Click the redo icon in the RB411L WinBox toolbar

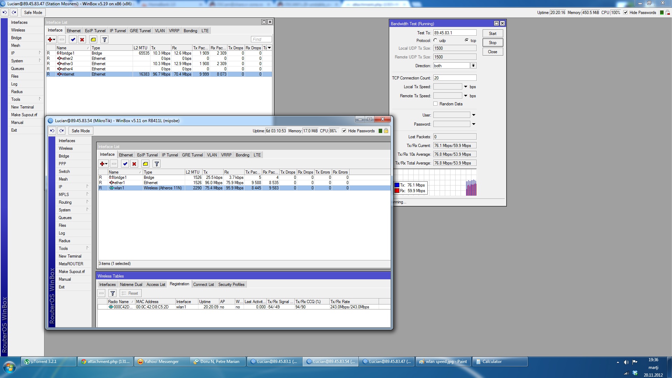click(x=62, y=131)
